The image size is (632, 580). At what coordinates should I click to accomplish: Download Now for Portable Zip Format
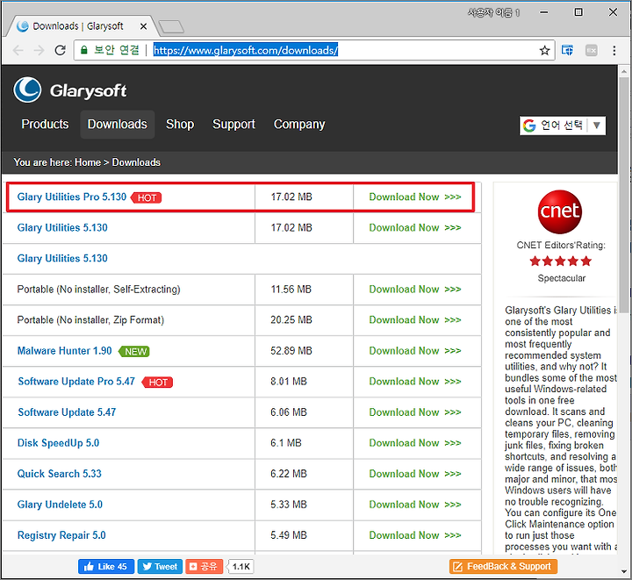click(x=415, y=320)
